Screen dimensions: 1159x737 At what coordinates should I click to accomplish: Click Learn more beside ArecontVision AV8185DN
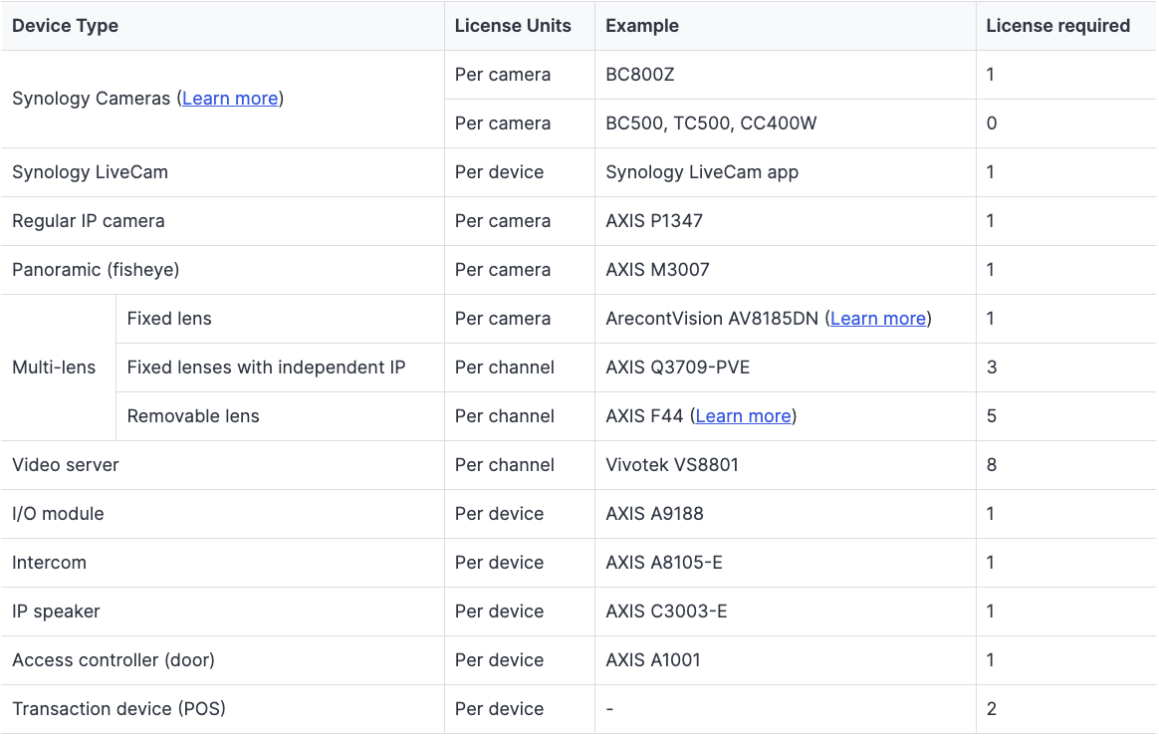[x=877, y=319]
